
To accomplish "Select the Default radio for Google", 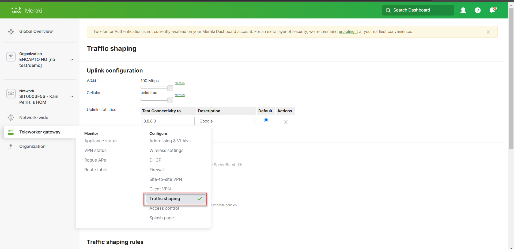I will pyautogui.click(x=266, y=120).
